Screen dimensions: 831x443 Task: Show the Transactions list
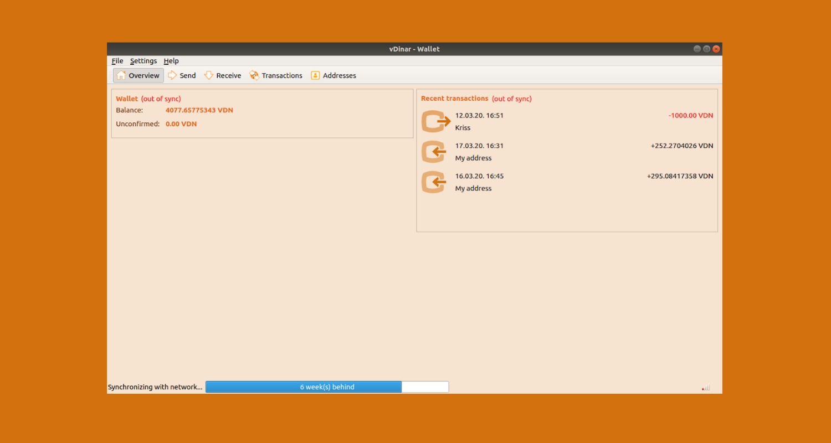(276, 75)
